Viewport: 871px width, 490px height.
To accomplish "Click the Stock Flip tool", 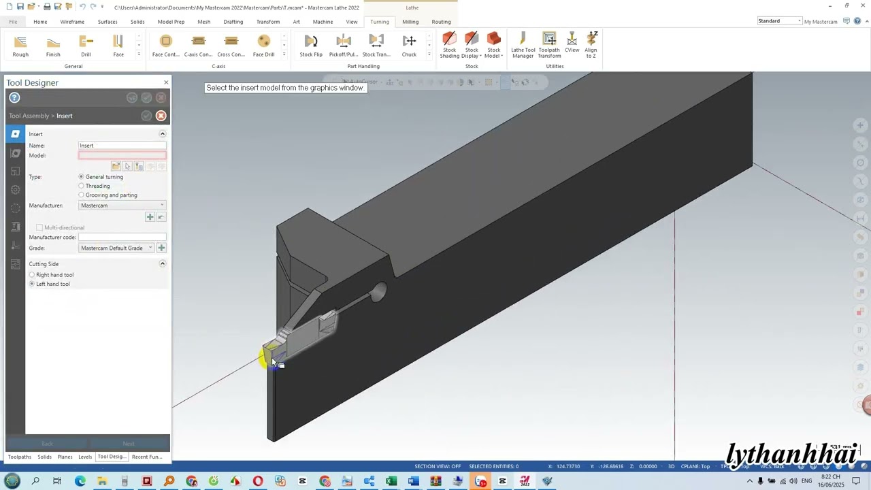I will tap(311, 46).
